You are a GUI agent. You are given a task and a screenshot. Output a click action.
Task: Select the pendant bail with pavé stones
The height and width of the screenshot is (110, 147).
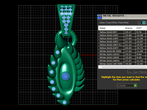pyautogui.click(x=66, y=20)
